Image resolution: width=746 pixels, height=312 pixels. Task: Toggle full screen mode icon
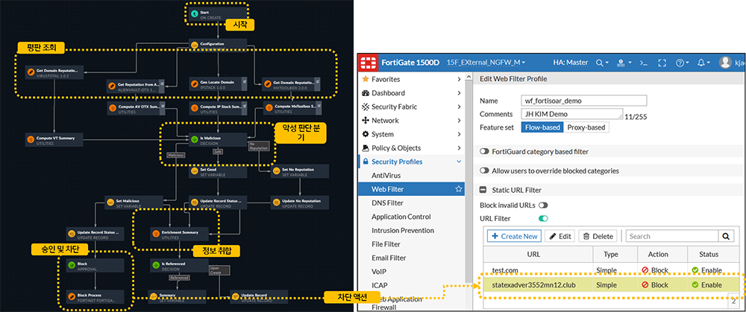coord(662,63)
